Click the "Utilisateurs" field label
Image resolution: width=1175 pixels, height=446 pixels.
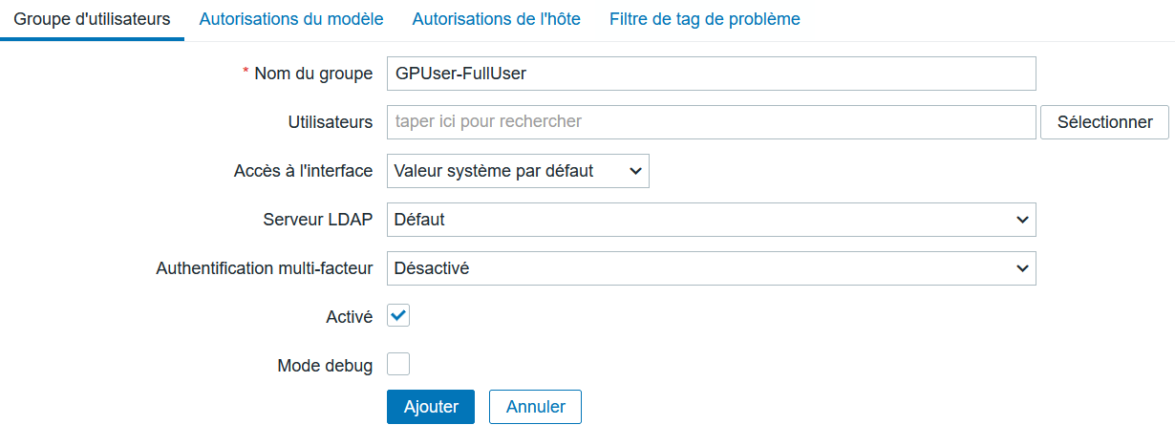click(x=331, y=122)
